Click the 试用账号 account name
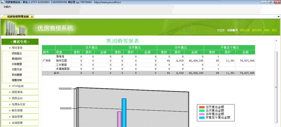The height and width of the screenshot is (127, 281). pos(232,30)
